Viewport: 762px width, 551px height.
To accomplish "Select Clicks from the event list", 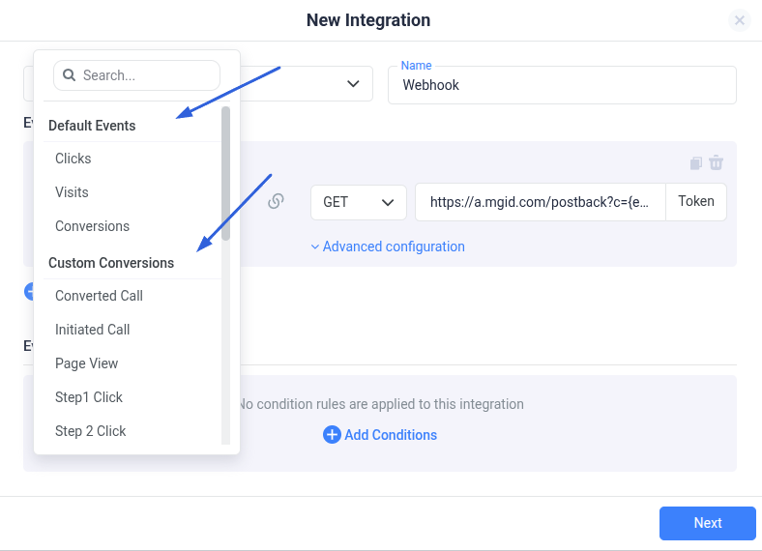I will tap(73, 159).
